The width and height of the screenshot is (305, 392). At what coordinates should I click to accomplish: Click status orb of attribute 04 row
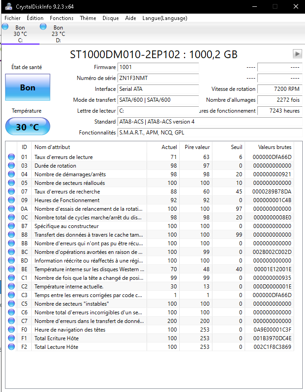point(11,174)
